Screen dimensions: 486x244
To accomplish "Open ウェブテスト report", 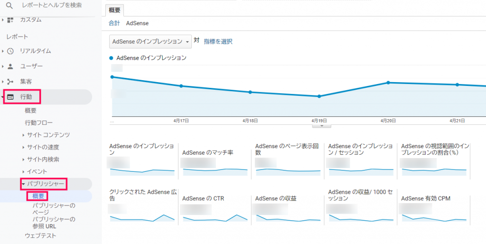I will (41, 236).
